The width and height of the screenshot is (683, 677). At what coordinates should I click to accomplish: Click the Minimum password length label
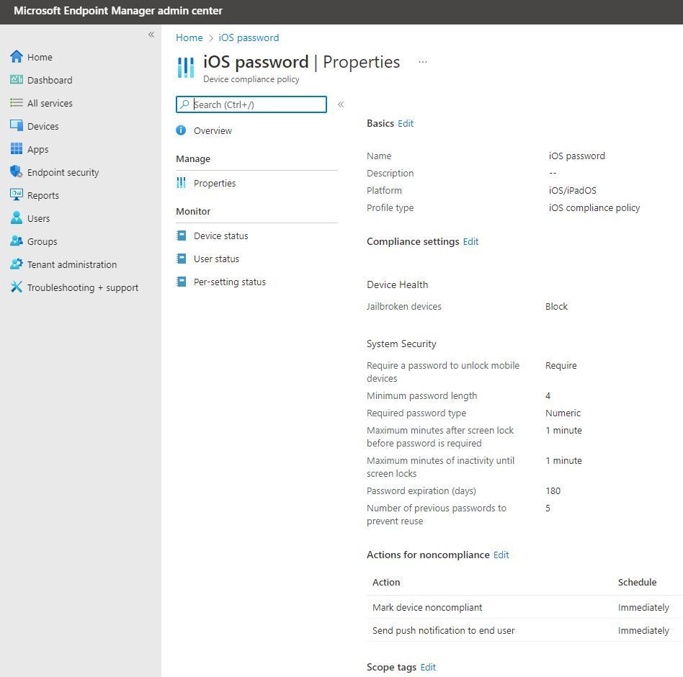point(421,395)
